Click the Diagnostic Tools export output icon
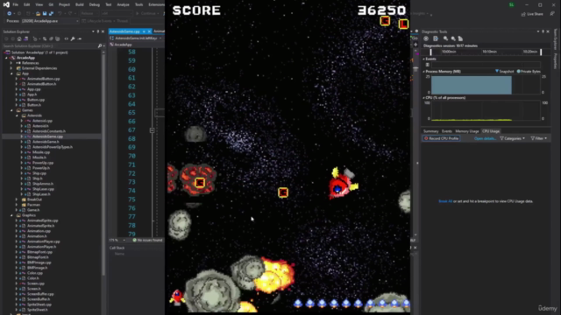The height and width of the screenshot is (315, 561). 436,38
